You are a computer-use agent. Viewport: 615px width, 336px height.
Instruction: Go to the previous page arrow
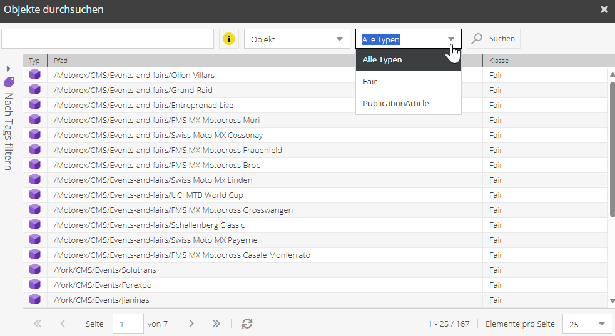click(63, 324)
